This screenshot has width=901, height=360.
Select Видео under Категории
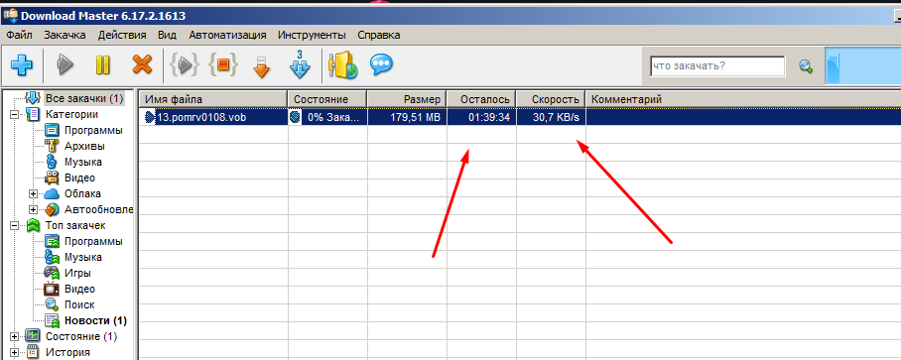click(79, 178)
